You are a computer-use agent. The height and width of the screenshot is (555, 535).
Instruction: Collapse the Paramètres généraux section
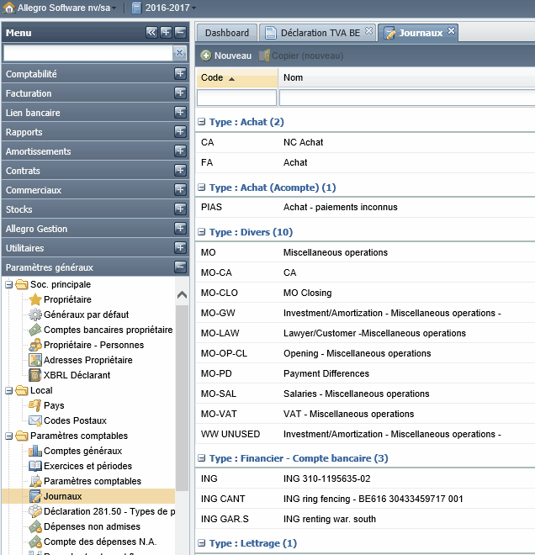pyautogui.click(x=180, y=267)
